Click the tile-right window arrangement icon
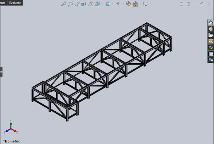 [x=188, y=4]
